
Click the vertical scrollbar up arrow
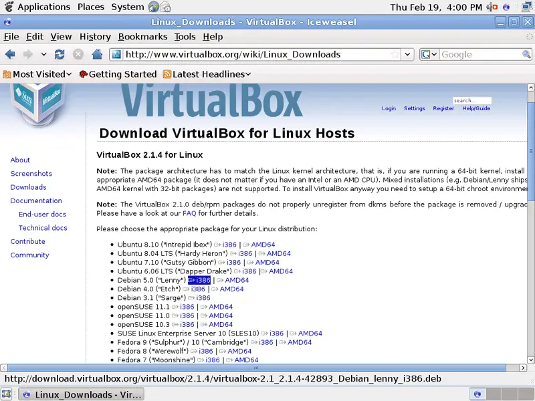point(530,88)
